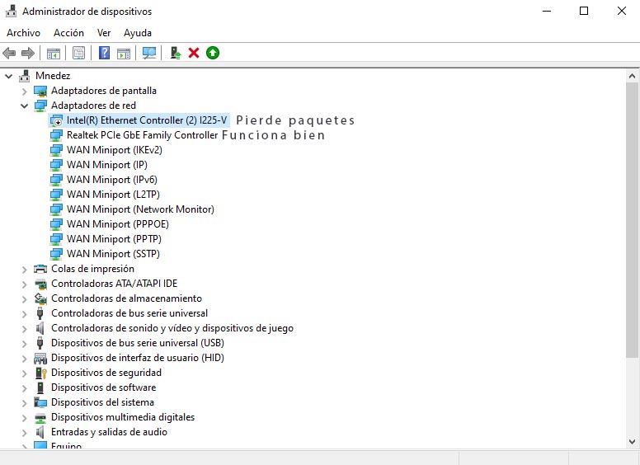Select WAN Miniport (Network Monitor)
This screenshot has width=640, height=465.
coord(140,209)
